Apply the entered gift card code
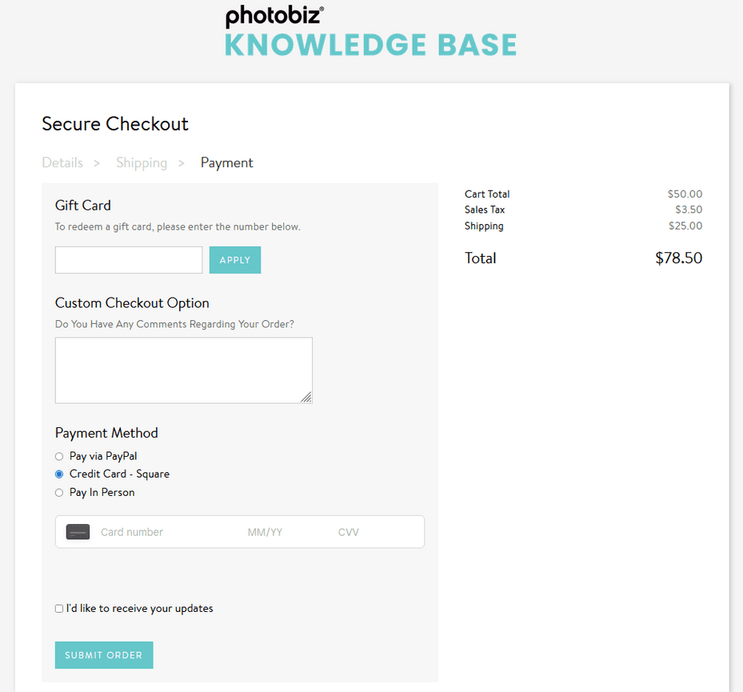Image resolution: width=743 pixels, height=692 pixels. point(234,259)
